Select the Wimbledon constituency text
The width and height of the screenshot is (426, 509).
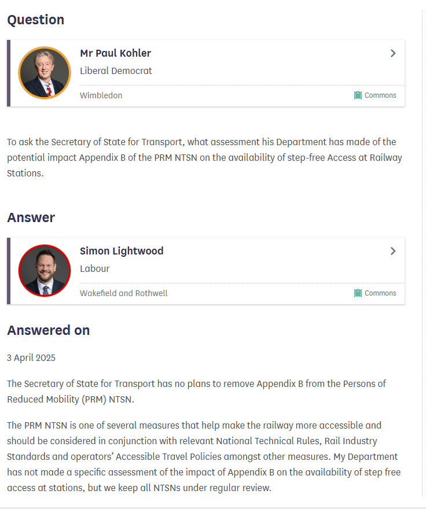101,95
